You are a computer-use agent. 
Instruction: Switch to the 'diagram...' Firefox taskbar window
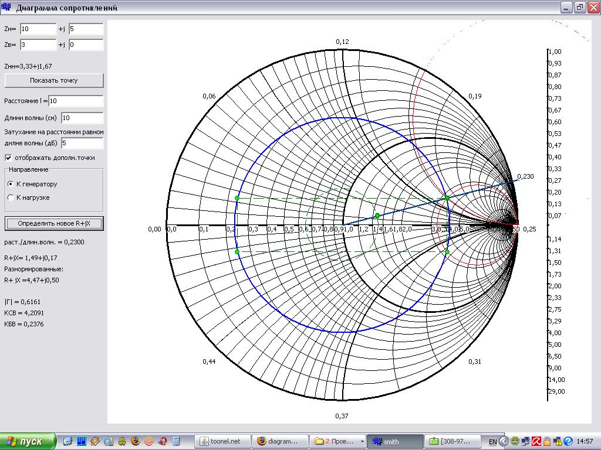(x=279, y=441)
